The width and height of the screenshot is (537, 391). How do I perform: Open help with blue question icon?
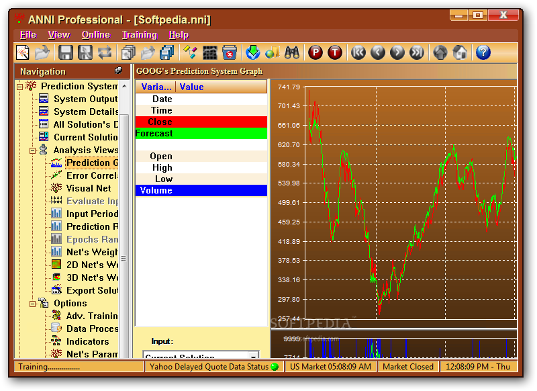coord(483,53)
